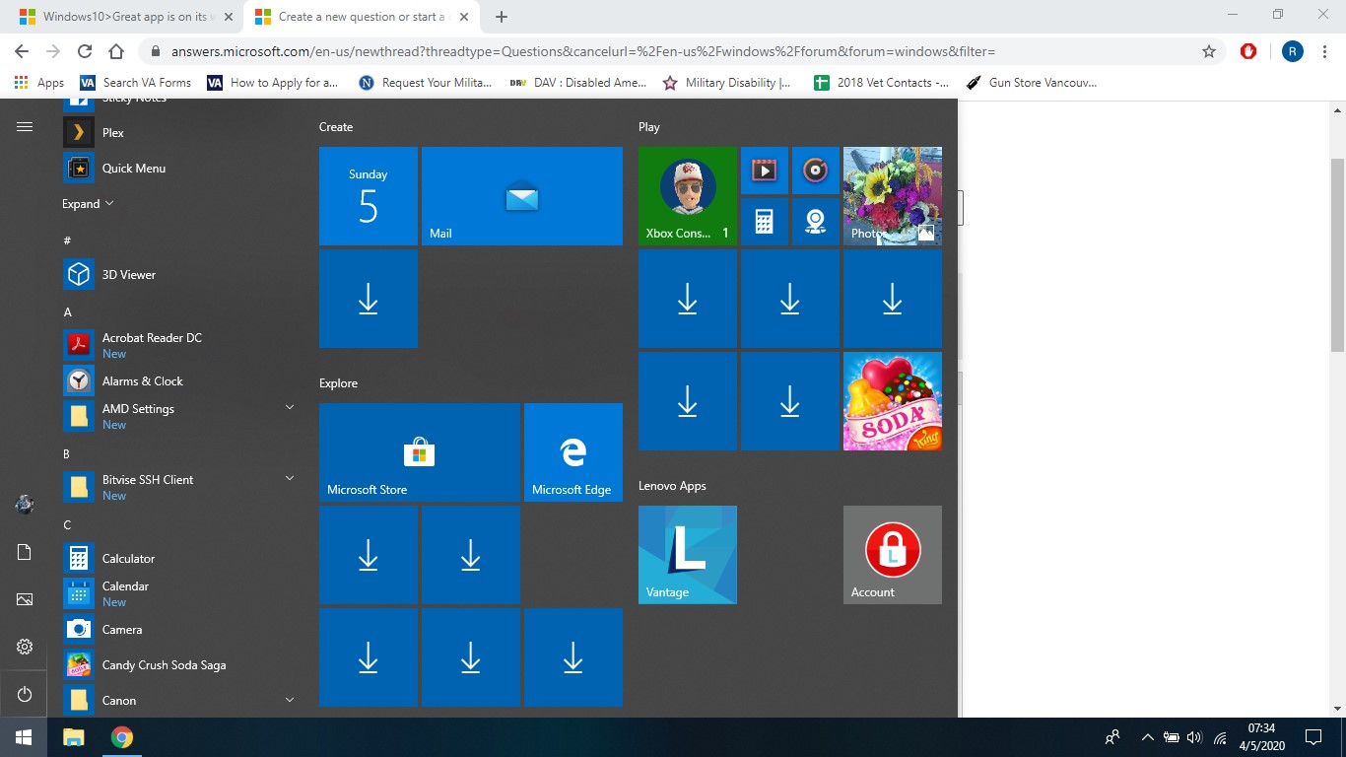
Task: Click the Create group heading
Action: pos(336,127)
